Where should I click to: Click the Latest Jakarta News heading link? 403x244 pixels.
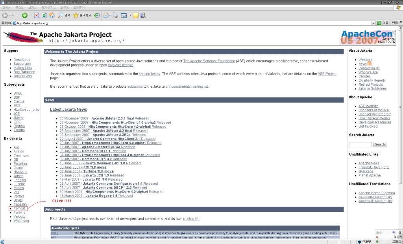click(x=68, y=109)
